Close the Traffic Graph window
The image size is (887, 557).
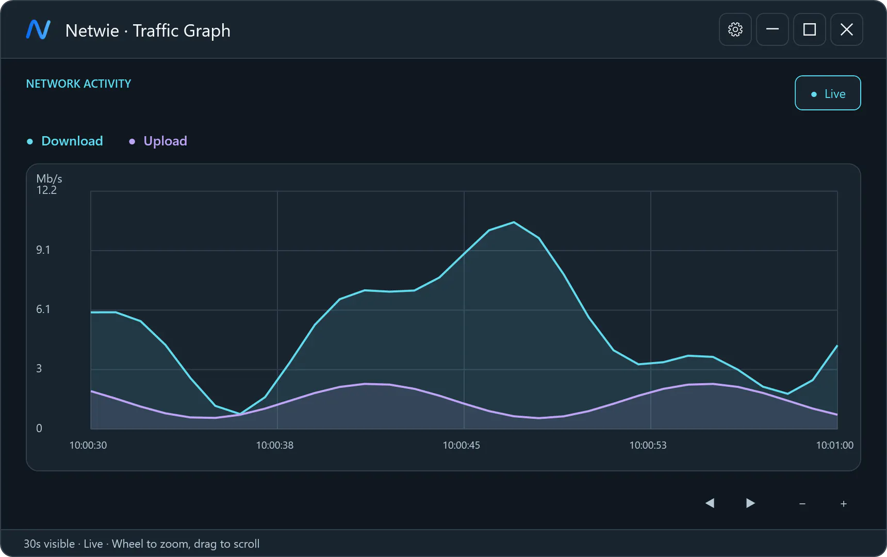click(847, 29)
